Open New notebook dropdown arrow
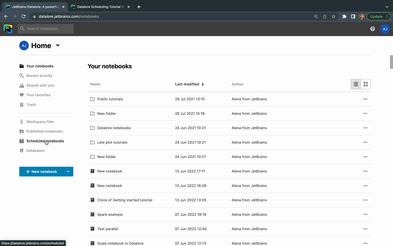The image size is (393, 246). click(x=68, y=172)
